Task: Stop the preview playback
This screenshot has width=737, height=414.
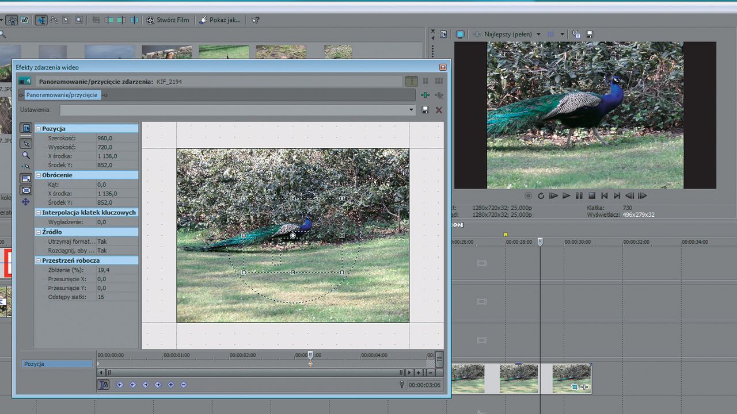Action: point(591,195)
